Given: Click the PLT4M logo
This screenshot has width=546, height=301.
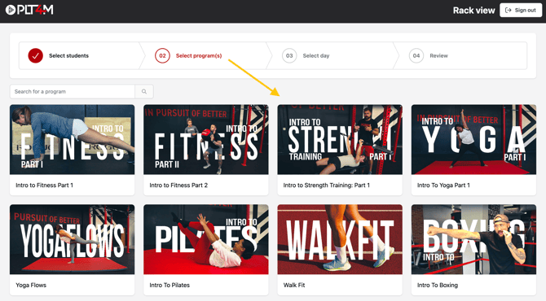Looking at the screenshot, I should tap(29, 10).
